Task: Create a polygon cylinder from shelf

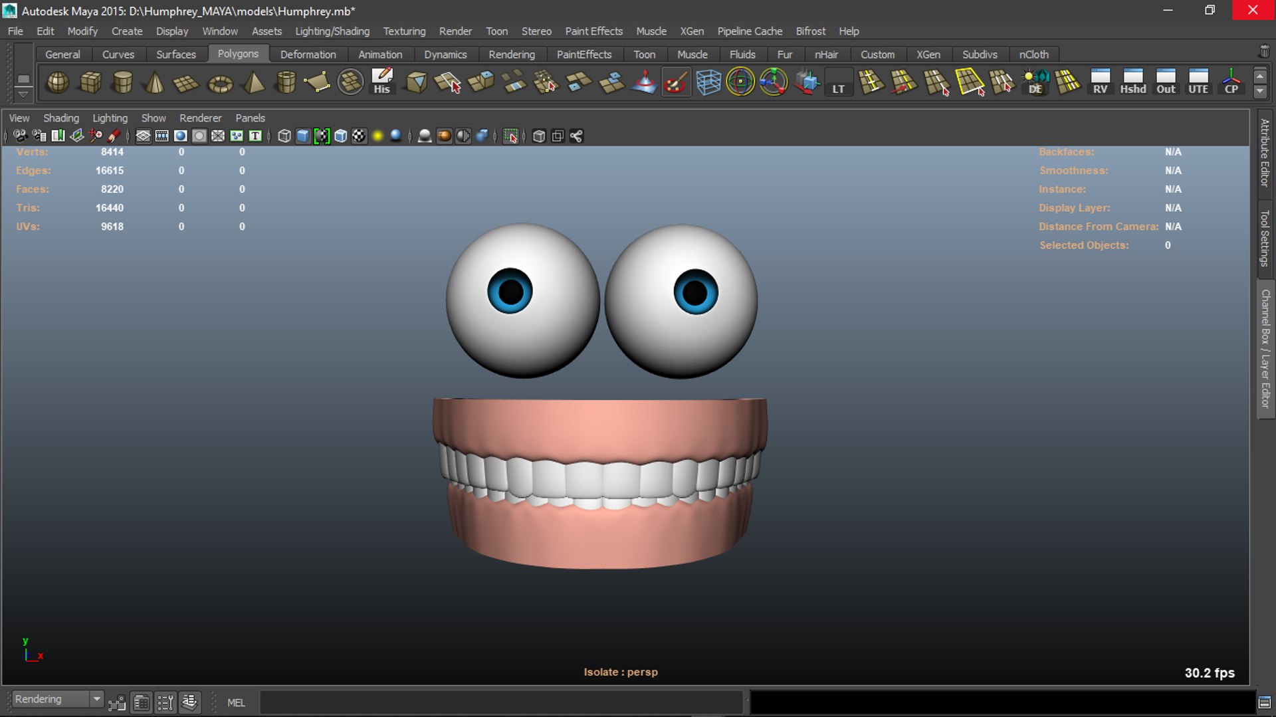Action: click(122, 82)
